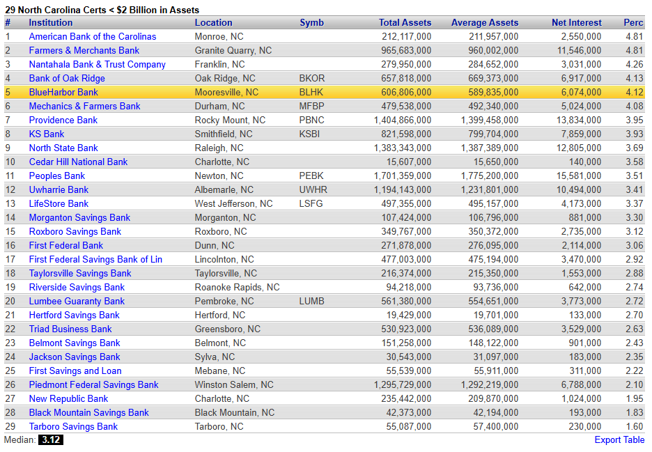Select the BKOR symbol cell

(312, 78)
